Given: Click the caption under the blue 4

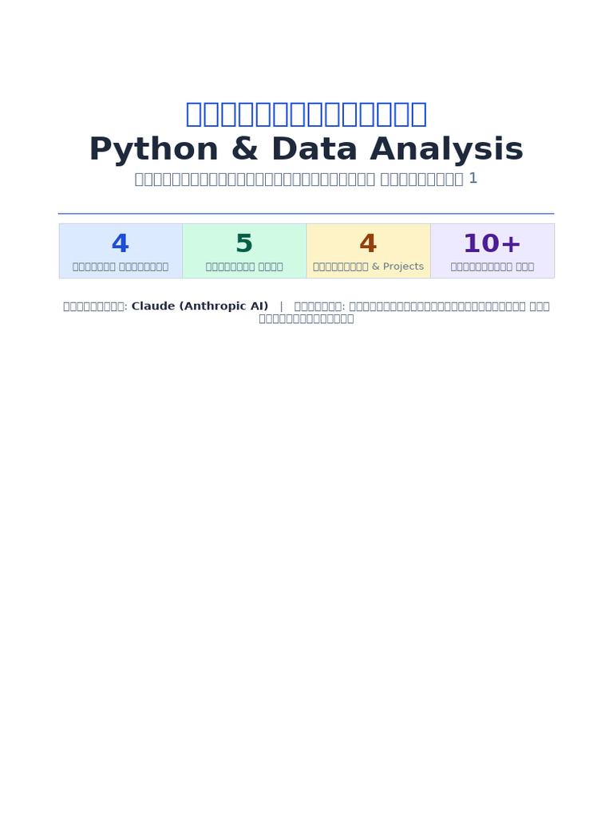Looking at the screenshot, I should 121,266.
